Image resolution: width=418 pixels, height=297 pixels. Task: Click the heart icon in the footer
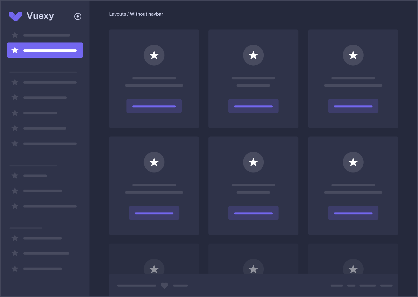[x=164, y=285]
